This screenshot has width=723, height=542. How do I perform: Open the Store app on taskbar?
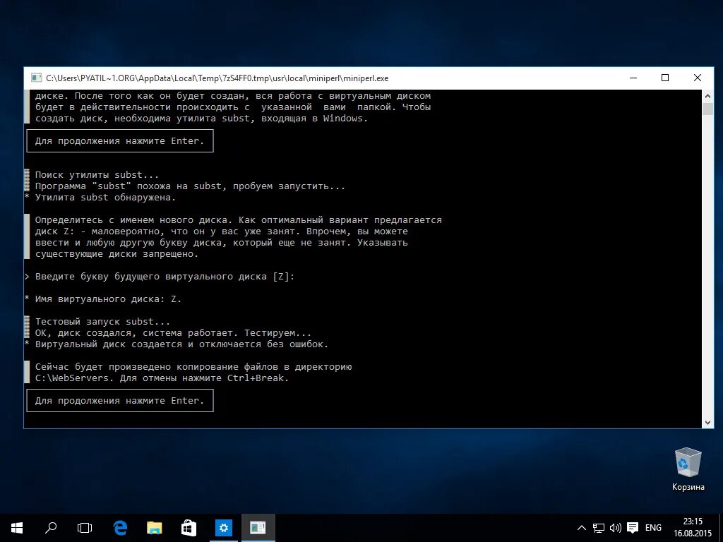pos(189,528)
